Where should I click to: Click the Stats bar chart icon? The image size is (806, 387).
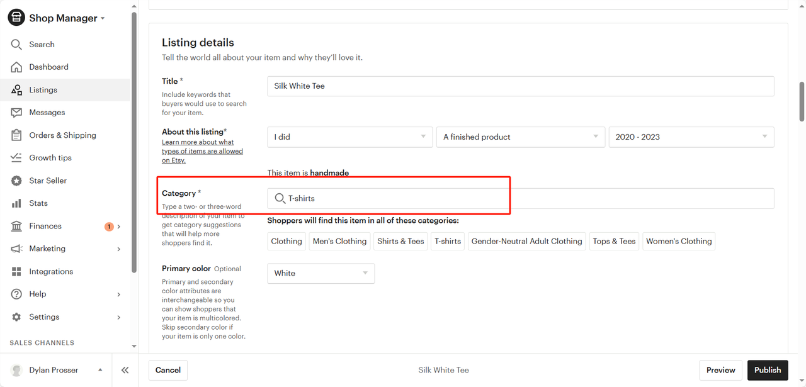pyautogui.click(x=16, y=203)
